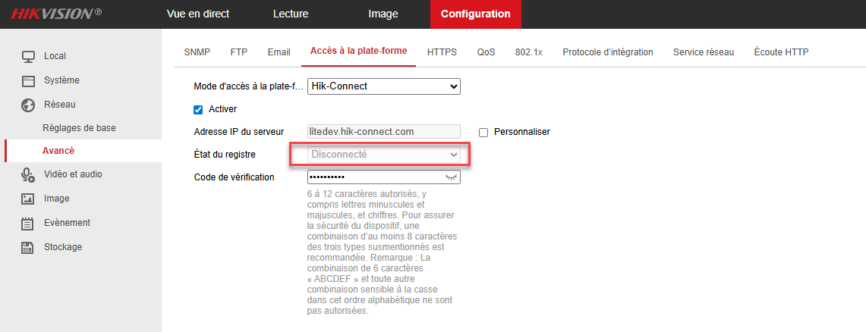Switch to the Lecture tab
The image size is (866, 332).
291,14
